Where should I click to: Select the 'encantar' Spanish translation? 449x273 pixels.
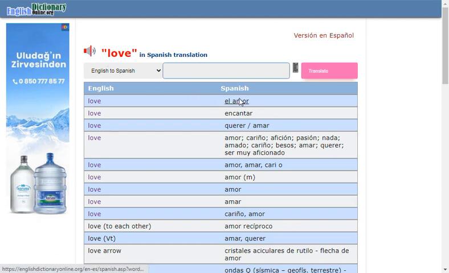(238, 113)
